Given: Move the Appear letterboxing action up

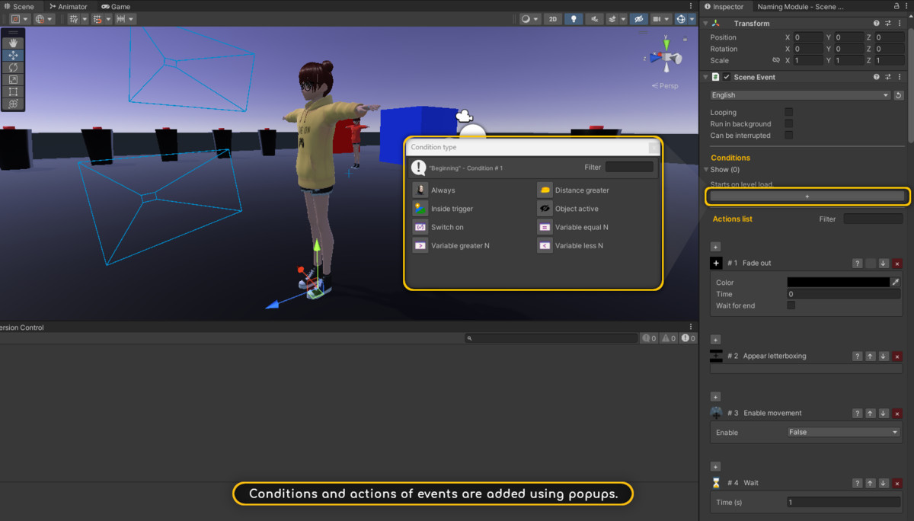Looking at the screenshot, I should [x=870, y=356].
